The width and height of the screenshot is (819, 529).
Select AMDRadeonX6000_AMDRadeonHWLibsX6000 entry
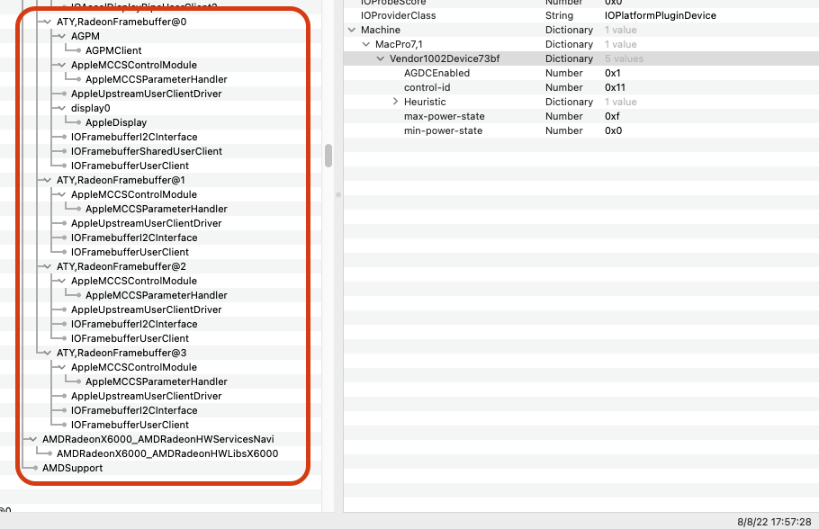[167, 453]
